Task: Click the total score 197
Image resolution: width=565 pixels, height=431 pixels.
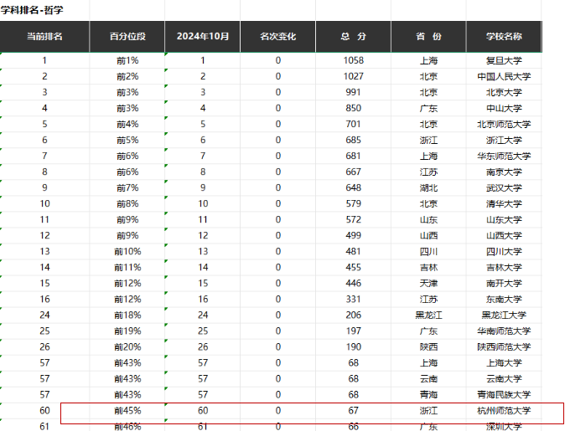Action: point(353,331)
